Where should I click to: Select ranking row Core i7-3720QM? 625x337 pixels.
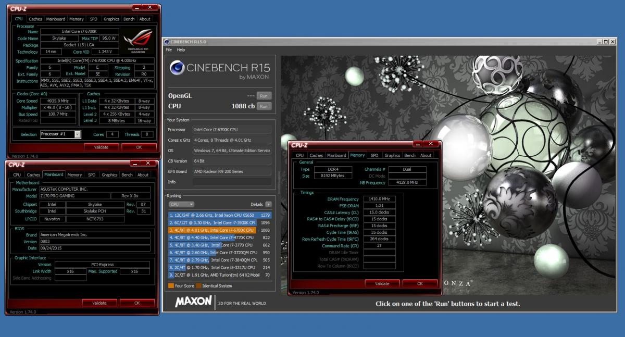click(220, 253)
